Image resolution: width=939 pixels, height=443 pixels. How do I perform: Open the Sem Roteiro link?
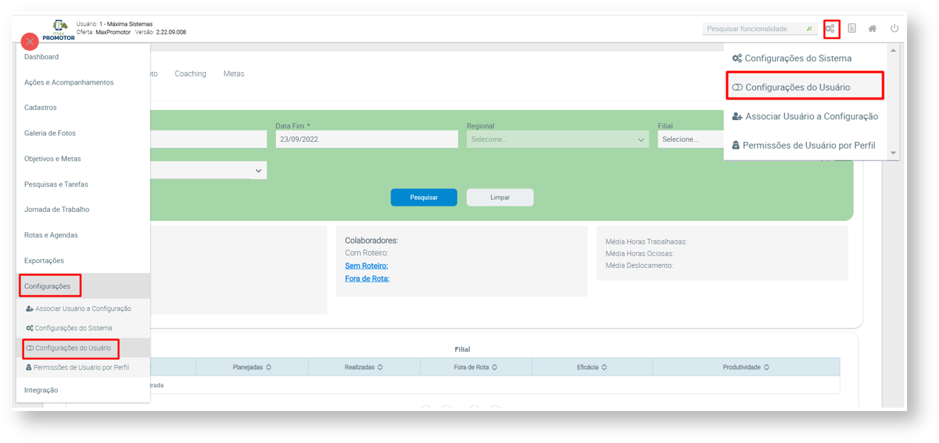(x=367, y=266)
